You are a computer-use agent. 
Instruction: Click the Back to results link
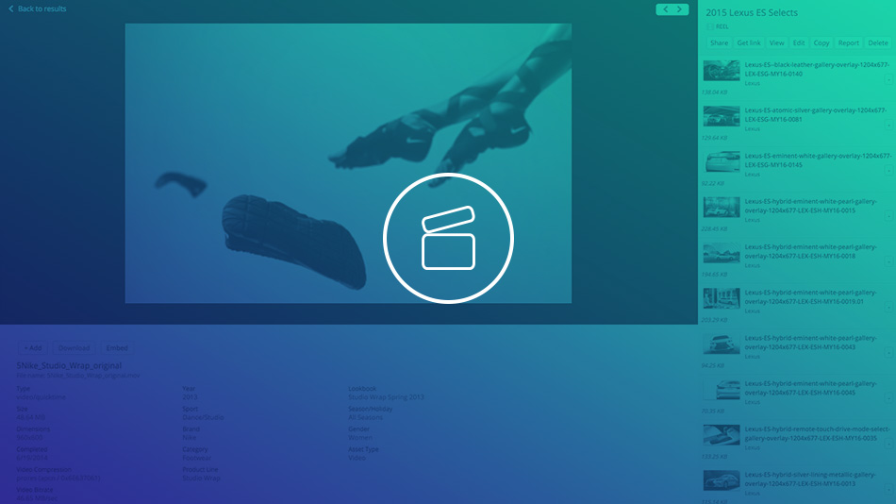pyautogui.click(x=38, y=9)
